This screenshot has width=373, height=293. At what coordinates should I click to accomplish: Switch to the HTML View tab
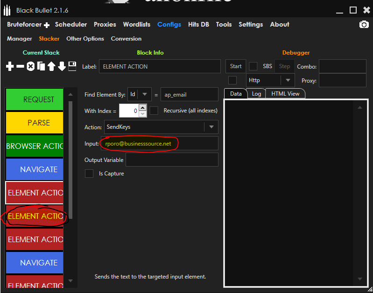285,93
